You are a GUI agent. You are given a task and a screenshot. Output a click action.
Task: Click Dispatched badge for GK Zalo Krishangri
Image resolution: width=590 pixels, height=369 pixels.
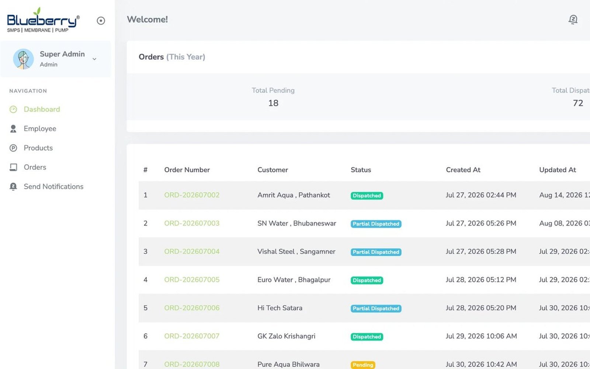pos(367,337)
